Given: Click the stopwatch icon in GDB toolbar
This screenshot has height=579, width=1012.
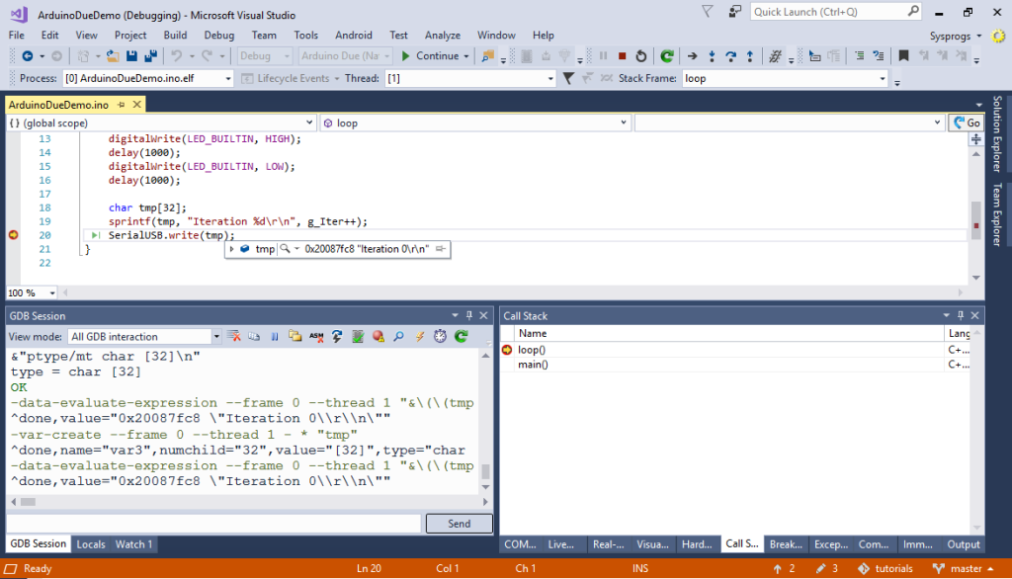Looking at the screenshot, I should point(440,337).
